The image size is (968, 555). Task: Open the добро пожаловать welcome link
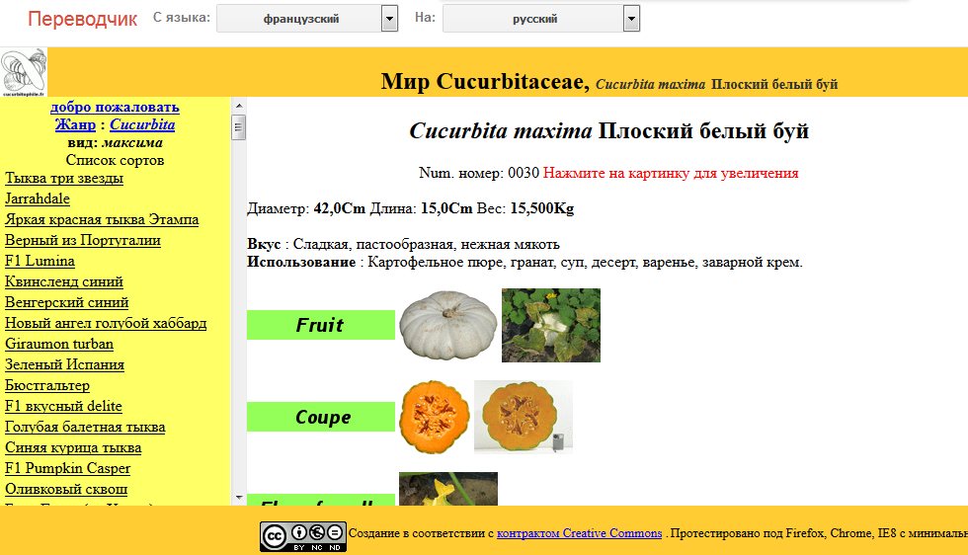(115, 107)
